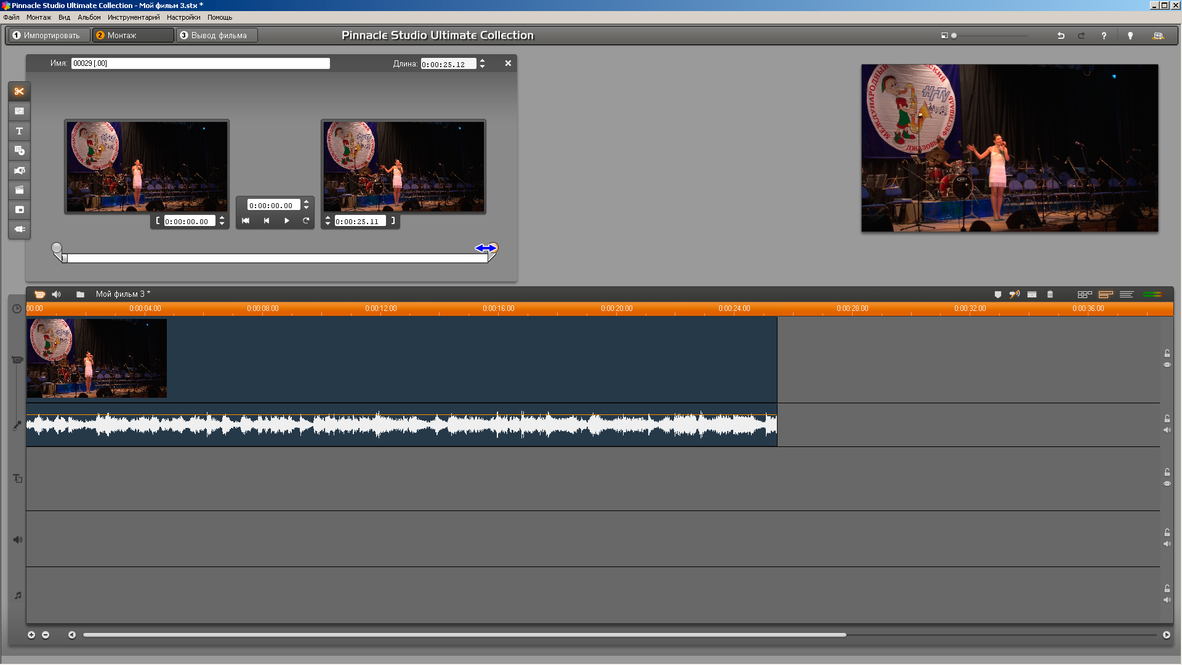Click the title overlay track icon
Screen dimensions: 1182x665
pyautogui.click(x=18, y=478)
